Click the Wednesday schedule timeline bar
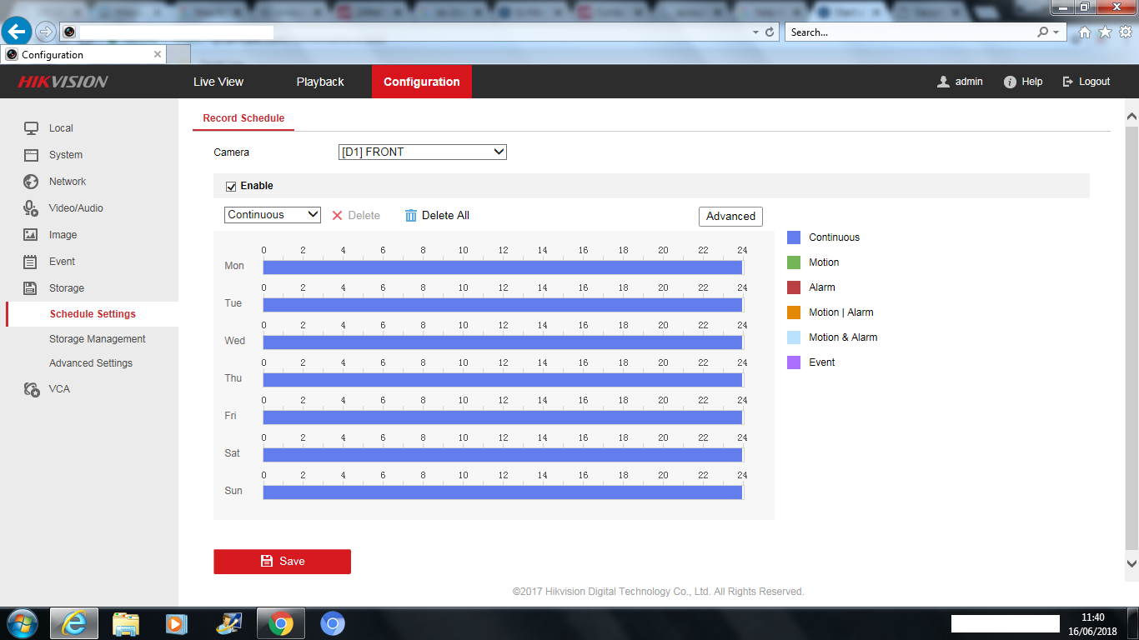Viewport: 1139px width, 640px height. pyautogui.click(x=502, y=342)
